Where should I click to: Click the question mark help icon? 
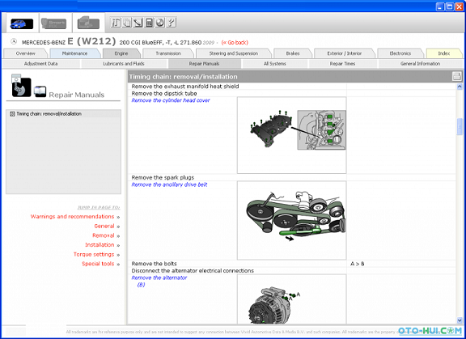(x=172, y=23)
